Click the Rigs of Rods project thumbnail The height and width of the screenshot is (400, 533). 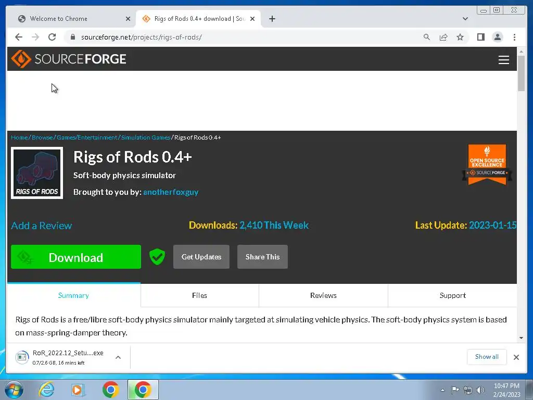(37, 173)
